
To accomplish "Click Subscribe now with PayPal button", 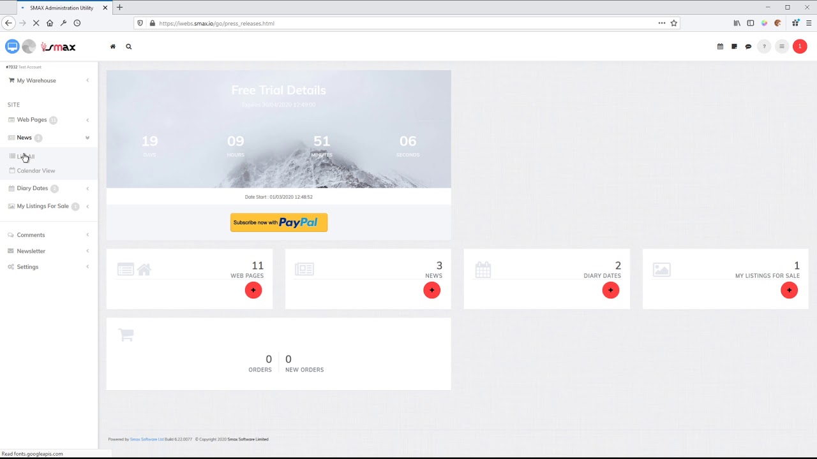I will click(279, 222).
